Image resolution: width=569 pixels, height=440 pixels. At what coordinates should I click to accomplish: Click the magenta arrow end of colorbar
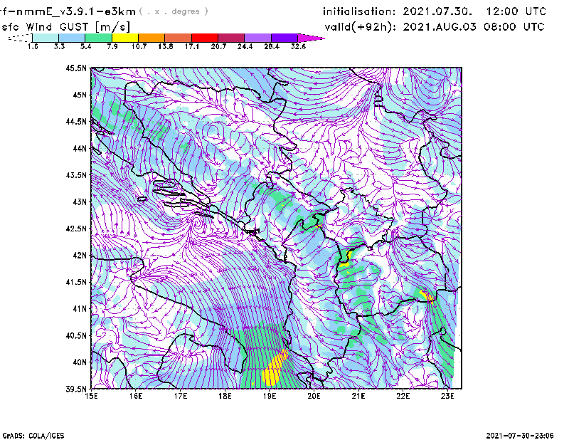tap(311, 38)
